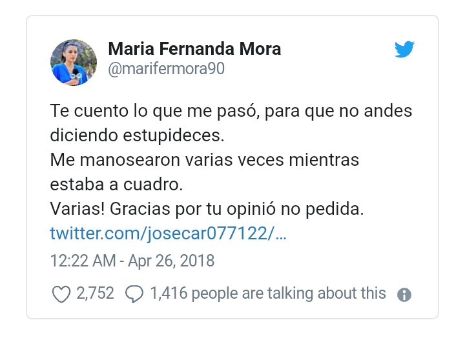Click the line "Varias! Gracias por tu opinió"
Image resolution: width=465 pixels, height=340 pixels.
[207, 209]
